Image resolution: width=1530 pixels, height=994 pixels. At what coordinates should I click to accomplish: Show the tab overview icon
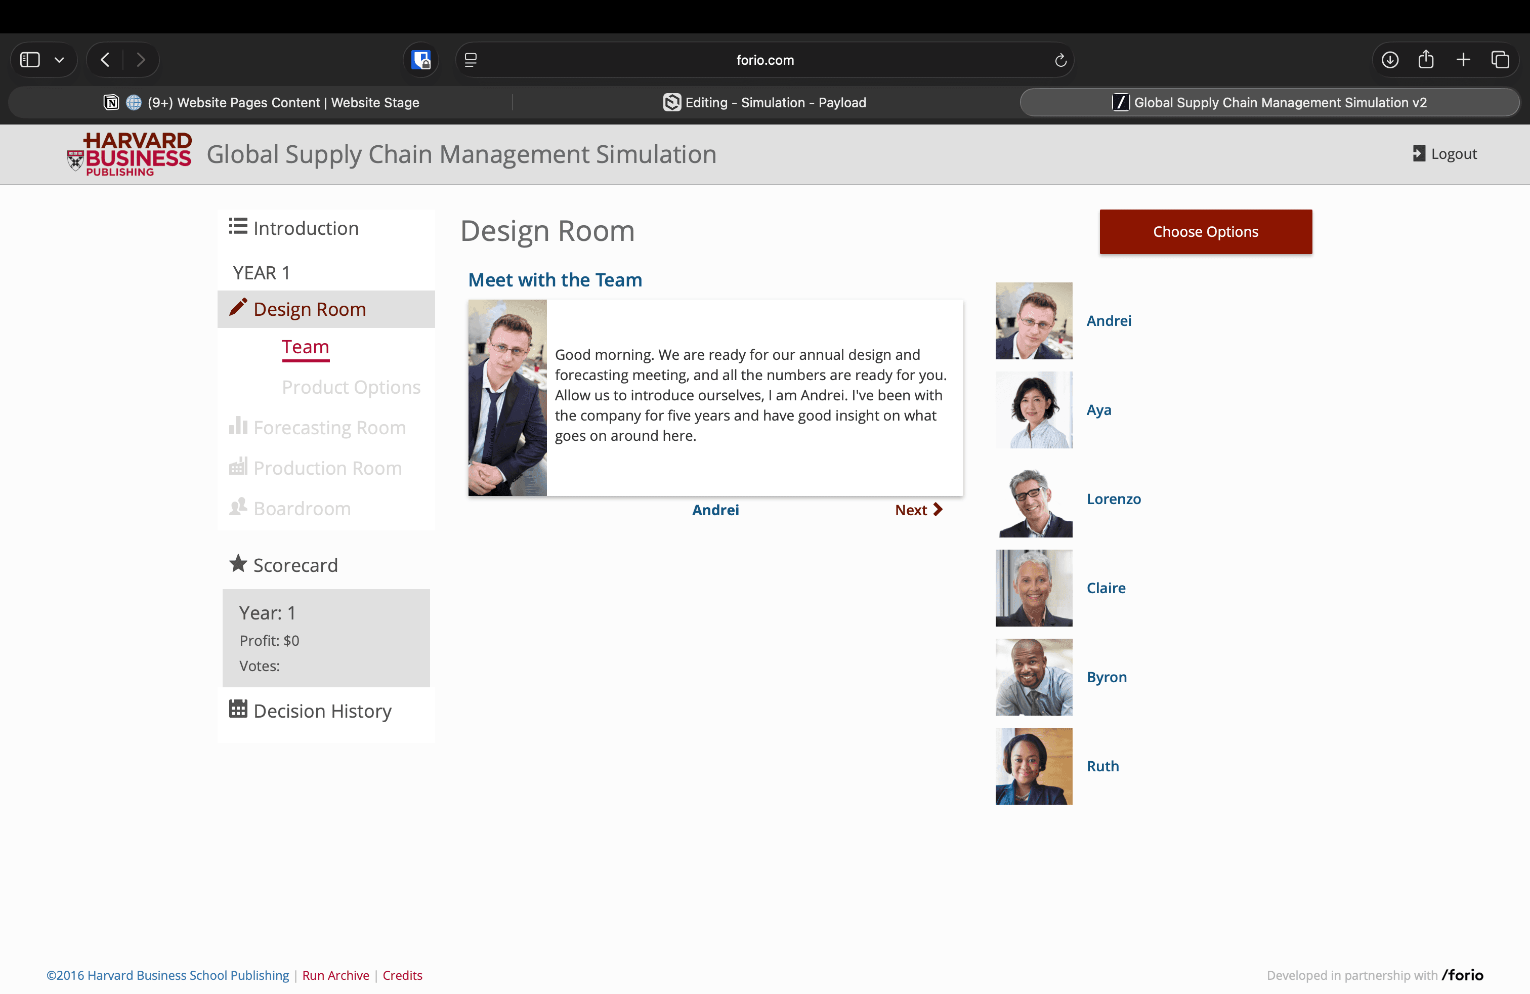click(x=1500, y=60)
